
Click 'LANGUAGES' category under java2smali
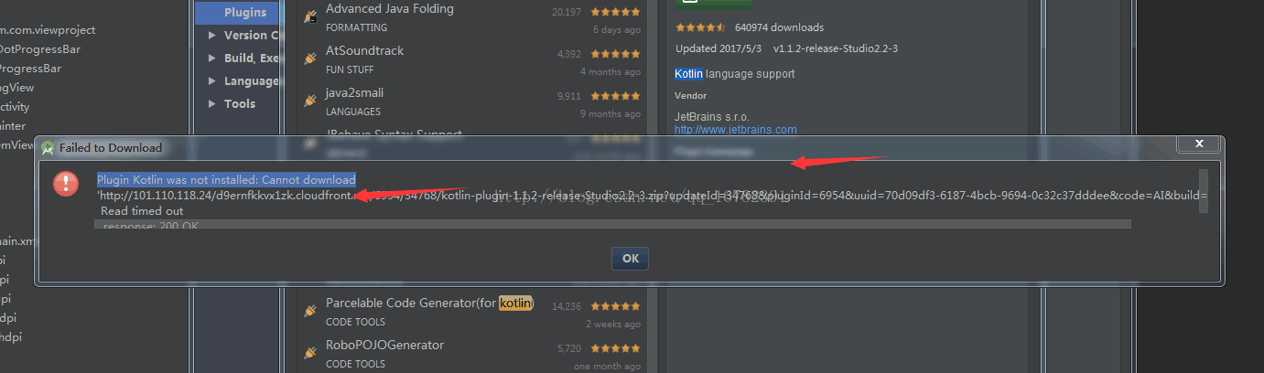352,112
